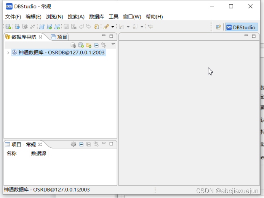Click the disconnect plug toolbar icon
This screenshot has height=198, width=264.
pos(32,27)
